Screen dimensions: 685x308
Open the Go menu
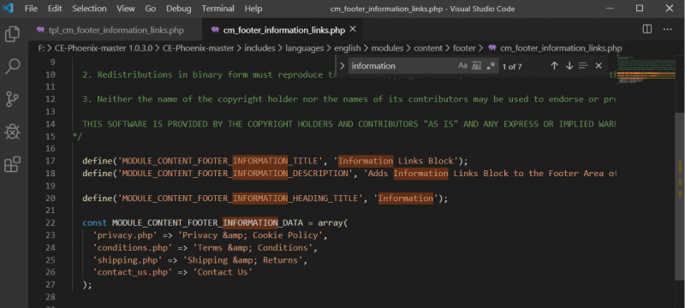point(151,9)
